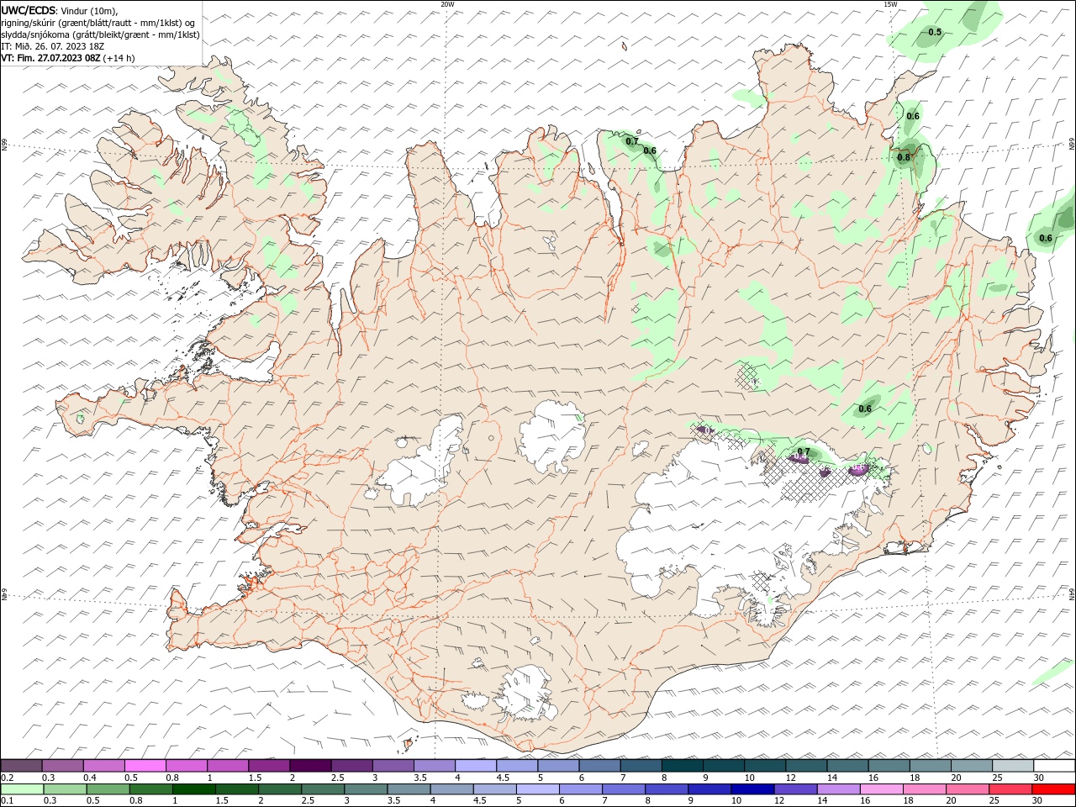1076x807 pixels.
Task: Select the top-row lavender swatch at 4
Action: (x=476, y=766)
